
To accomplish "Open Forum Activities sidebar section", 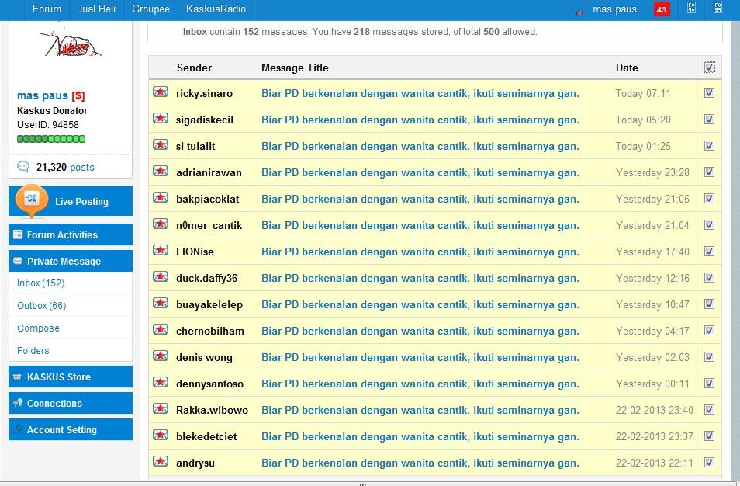I will [x=71, y=234].
